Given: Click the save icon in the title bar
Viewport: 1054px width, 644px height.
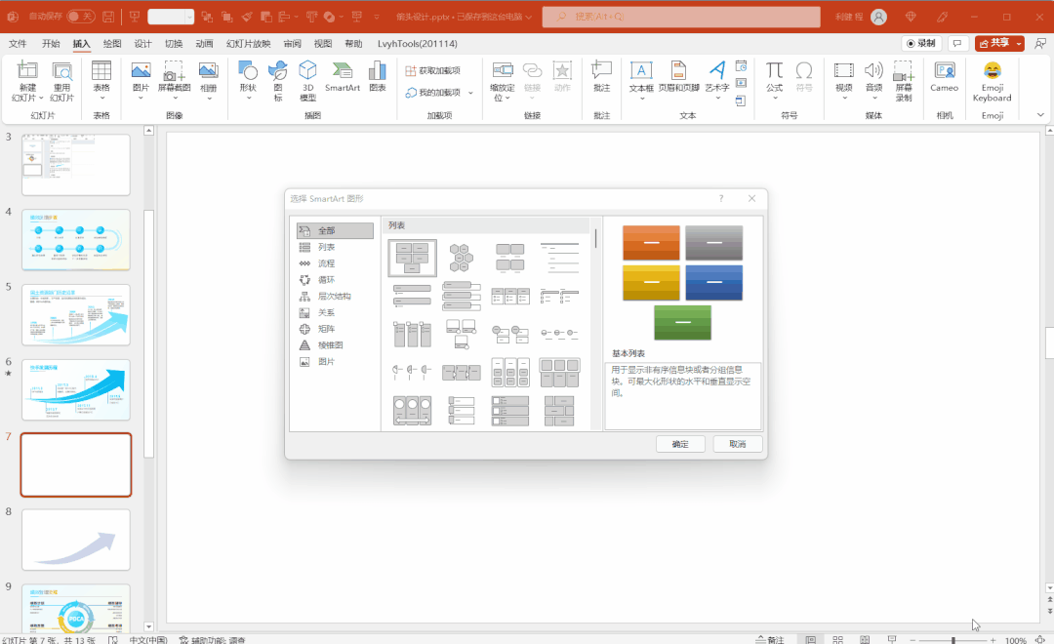Looking at the screenshot, I should point(108,17).
